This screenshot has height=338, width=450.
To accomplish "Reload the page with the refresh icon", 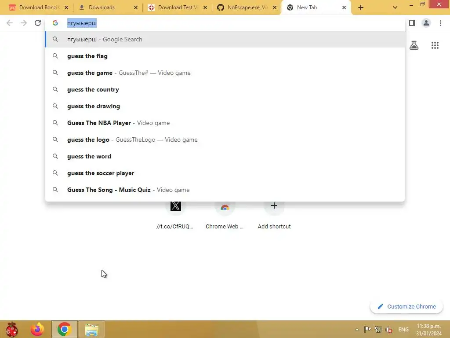I will [x=38, y=23].
